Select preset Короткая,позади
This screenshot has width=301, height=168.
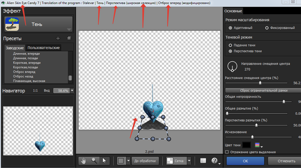point(25,67)
